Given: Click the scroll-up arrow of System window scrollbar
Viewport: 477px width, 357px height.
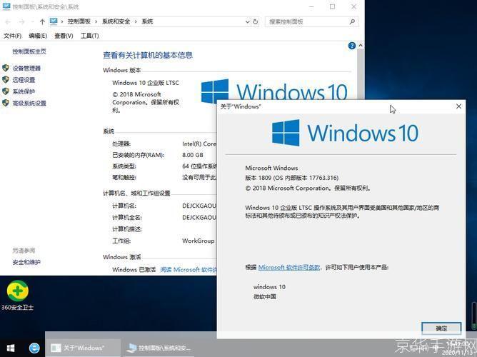Looking at the screenshot, I should point(361,46).
